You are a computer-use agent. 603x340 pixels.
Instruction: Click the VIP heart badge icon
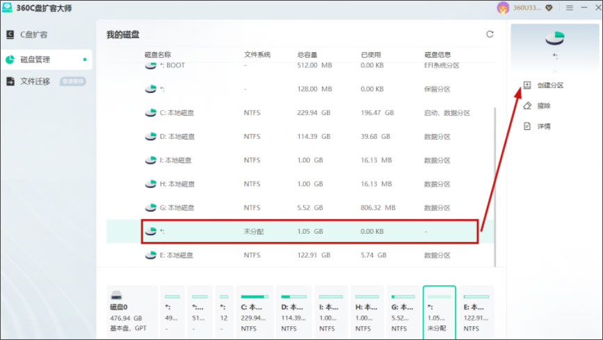click(549, 8)
